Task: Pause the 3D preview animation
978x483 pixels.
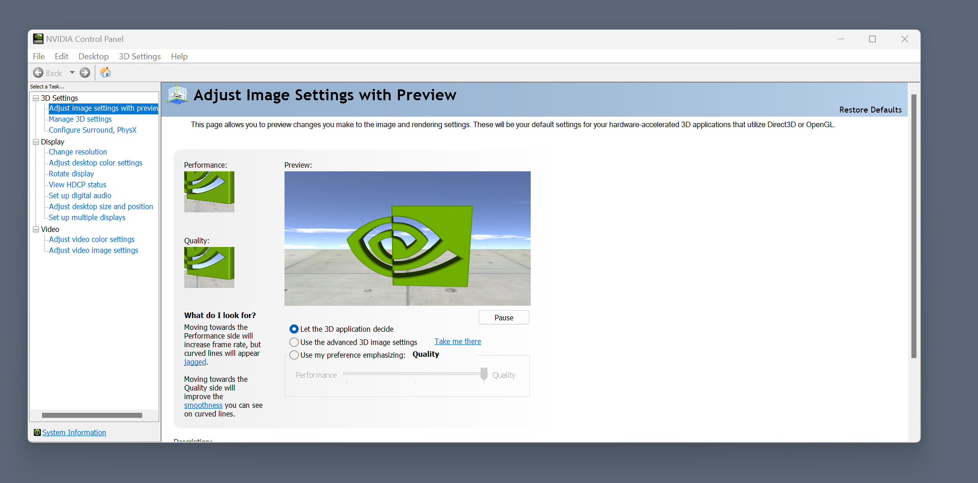Action: (504, 318)
